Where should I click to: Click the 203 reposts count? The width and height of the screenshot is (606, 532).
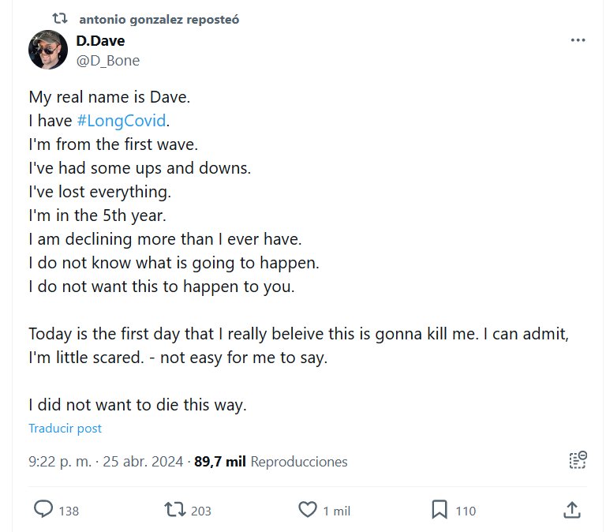click(201, 511)
